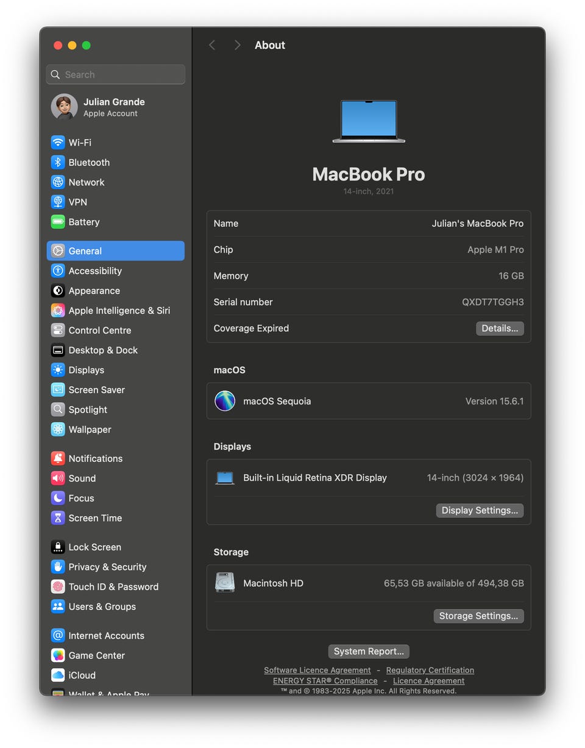585x748 pixels.
Task: Click the Game Center icon
Action: pos(58,655)
